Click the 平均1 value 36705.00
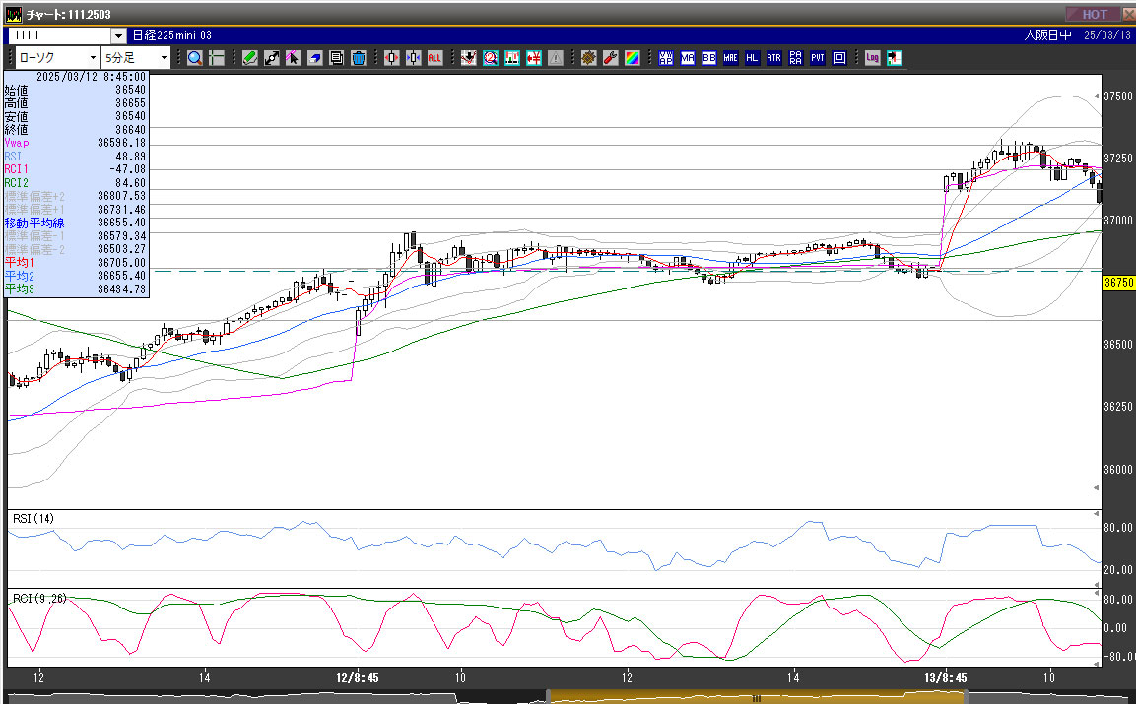The image size is (1136, 704). point(122,263)
